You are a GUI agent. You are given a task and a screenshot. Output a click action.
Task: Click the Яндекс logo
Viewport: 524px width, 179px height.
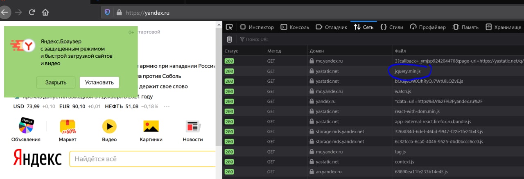coord(38,158)
